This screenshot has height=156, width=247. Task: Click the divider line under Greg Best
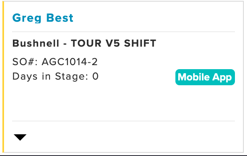click(123, 32)
